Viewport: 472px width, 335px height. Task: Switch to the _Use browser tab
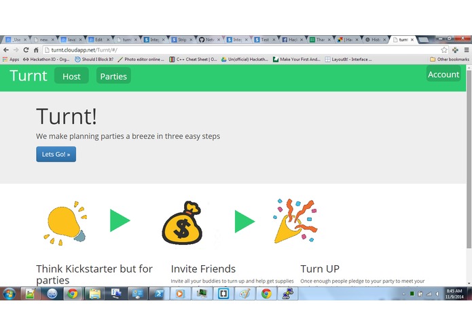click(x=15, y=39)
